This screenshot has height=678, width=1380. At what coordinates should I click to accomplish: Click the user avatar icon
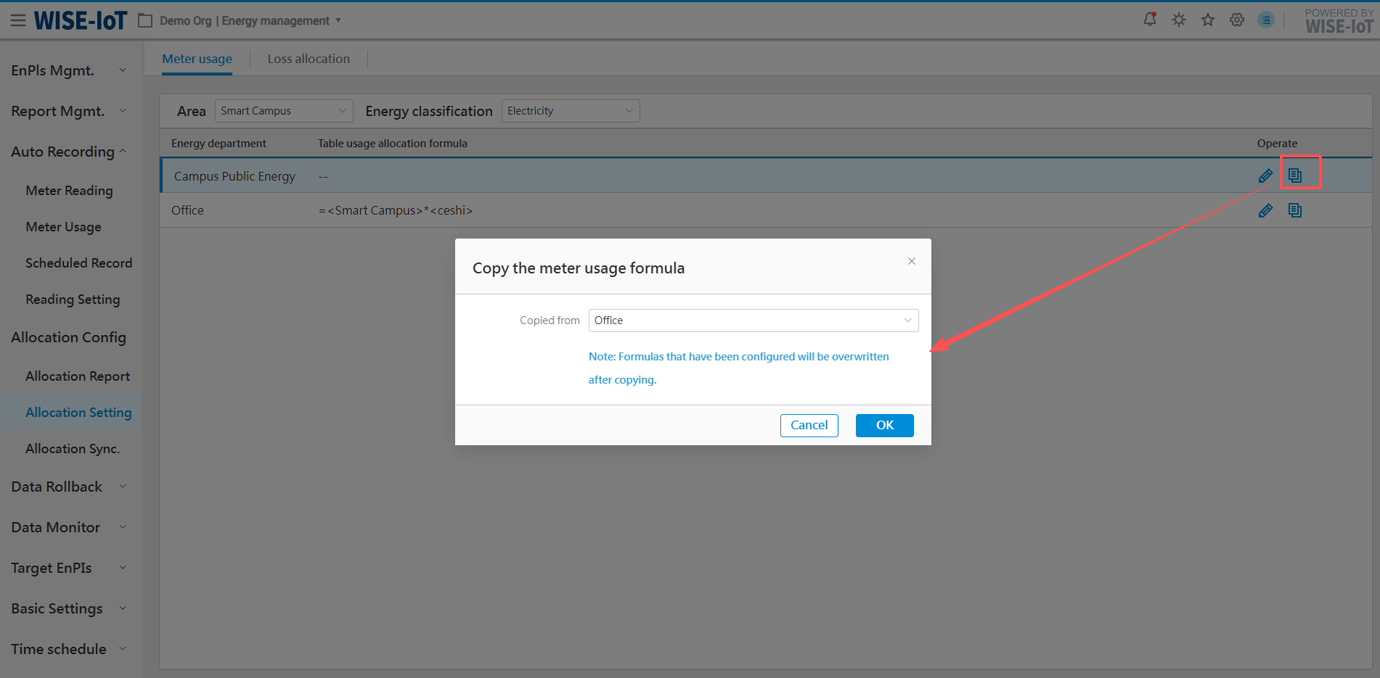1266,20
